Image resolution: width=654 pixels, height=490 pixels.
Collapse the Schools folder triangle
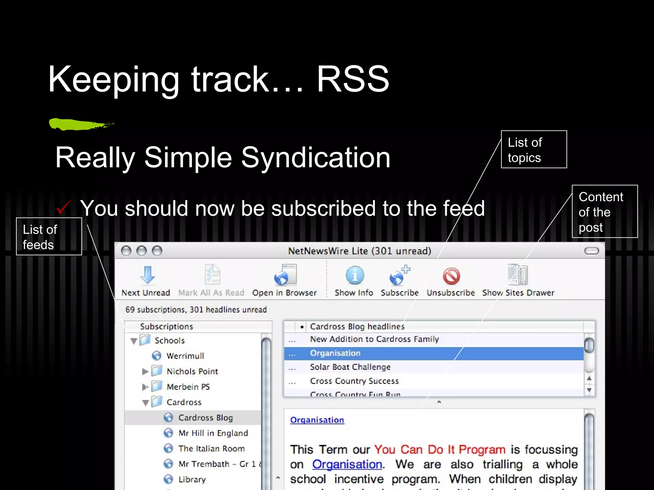click(x=134, y=341)
